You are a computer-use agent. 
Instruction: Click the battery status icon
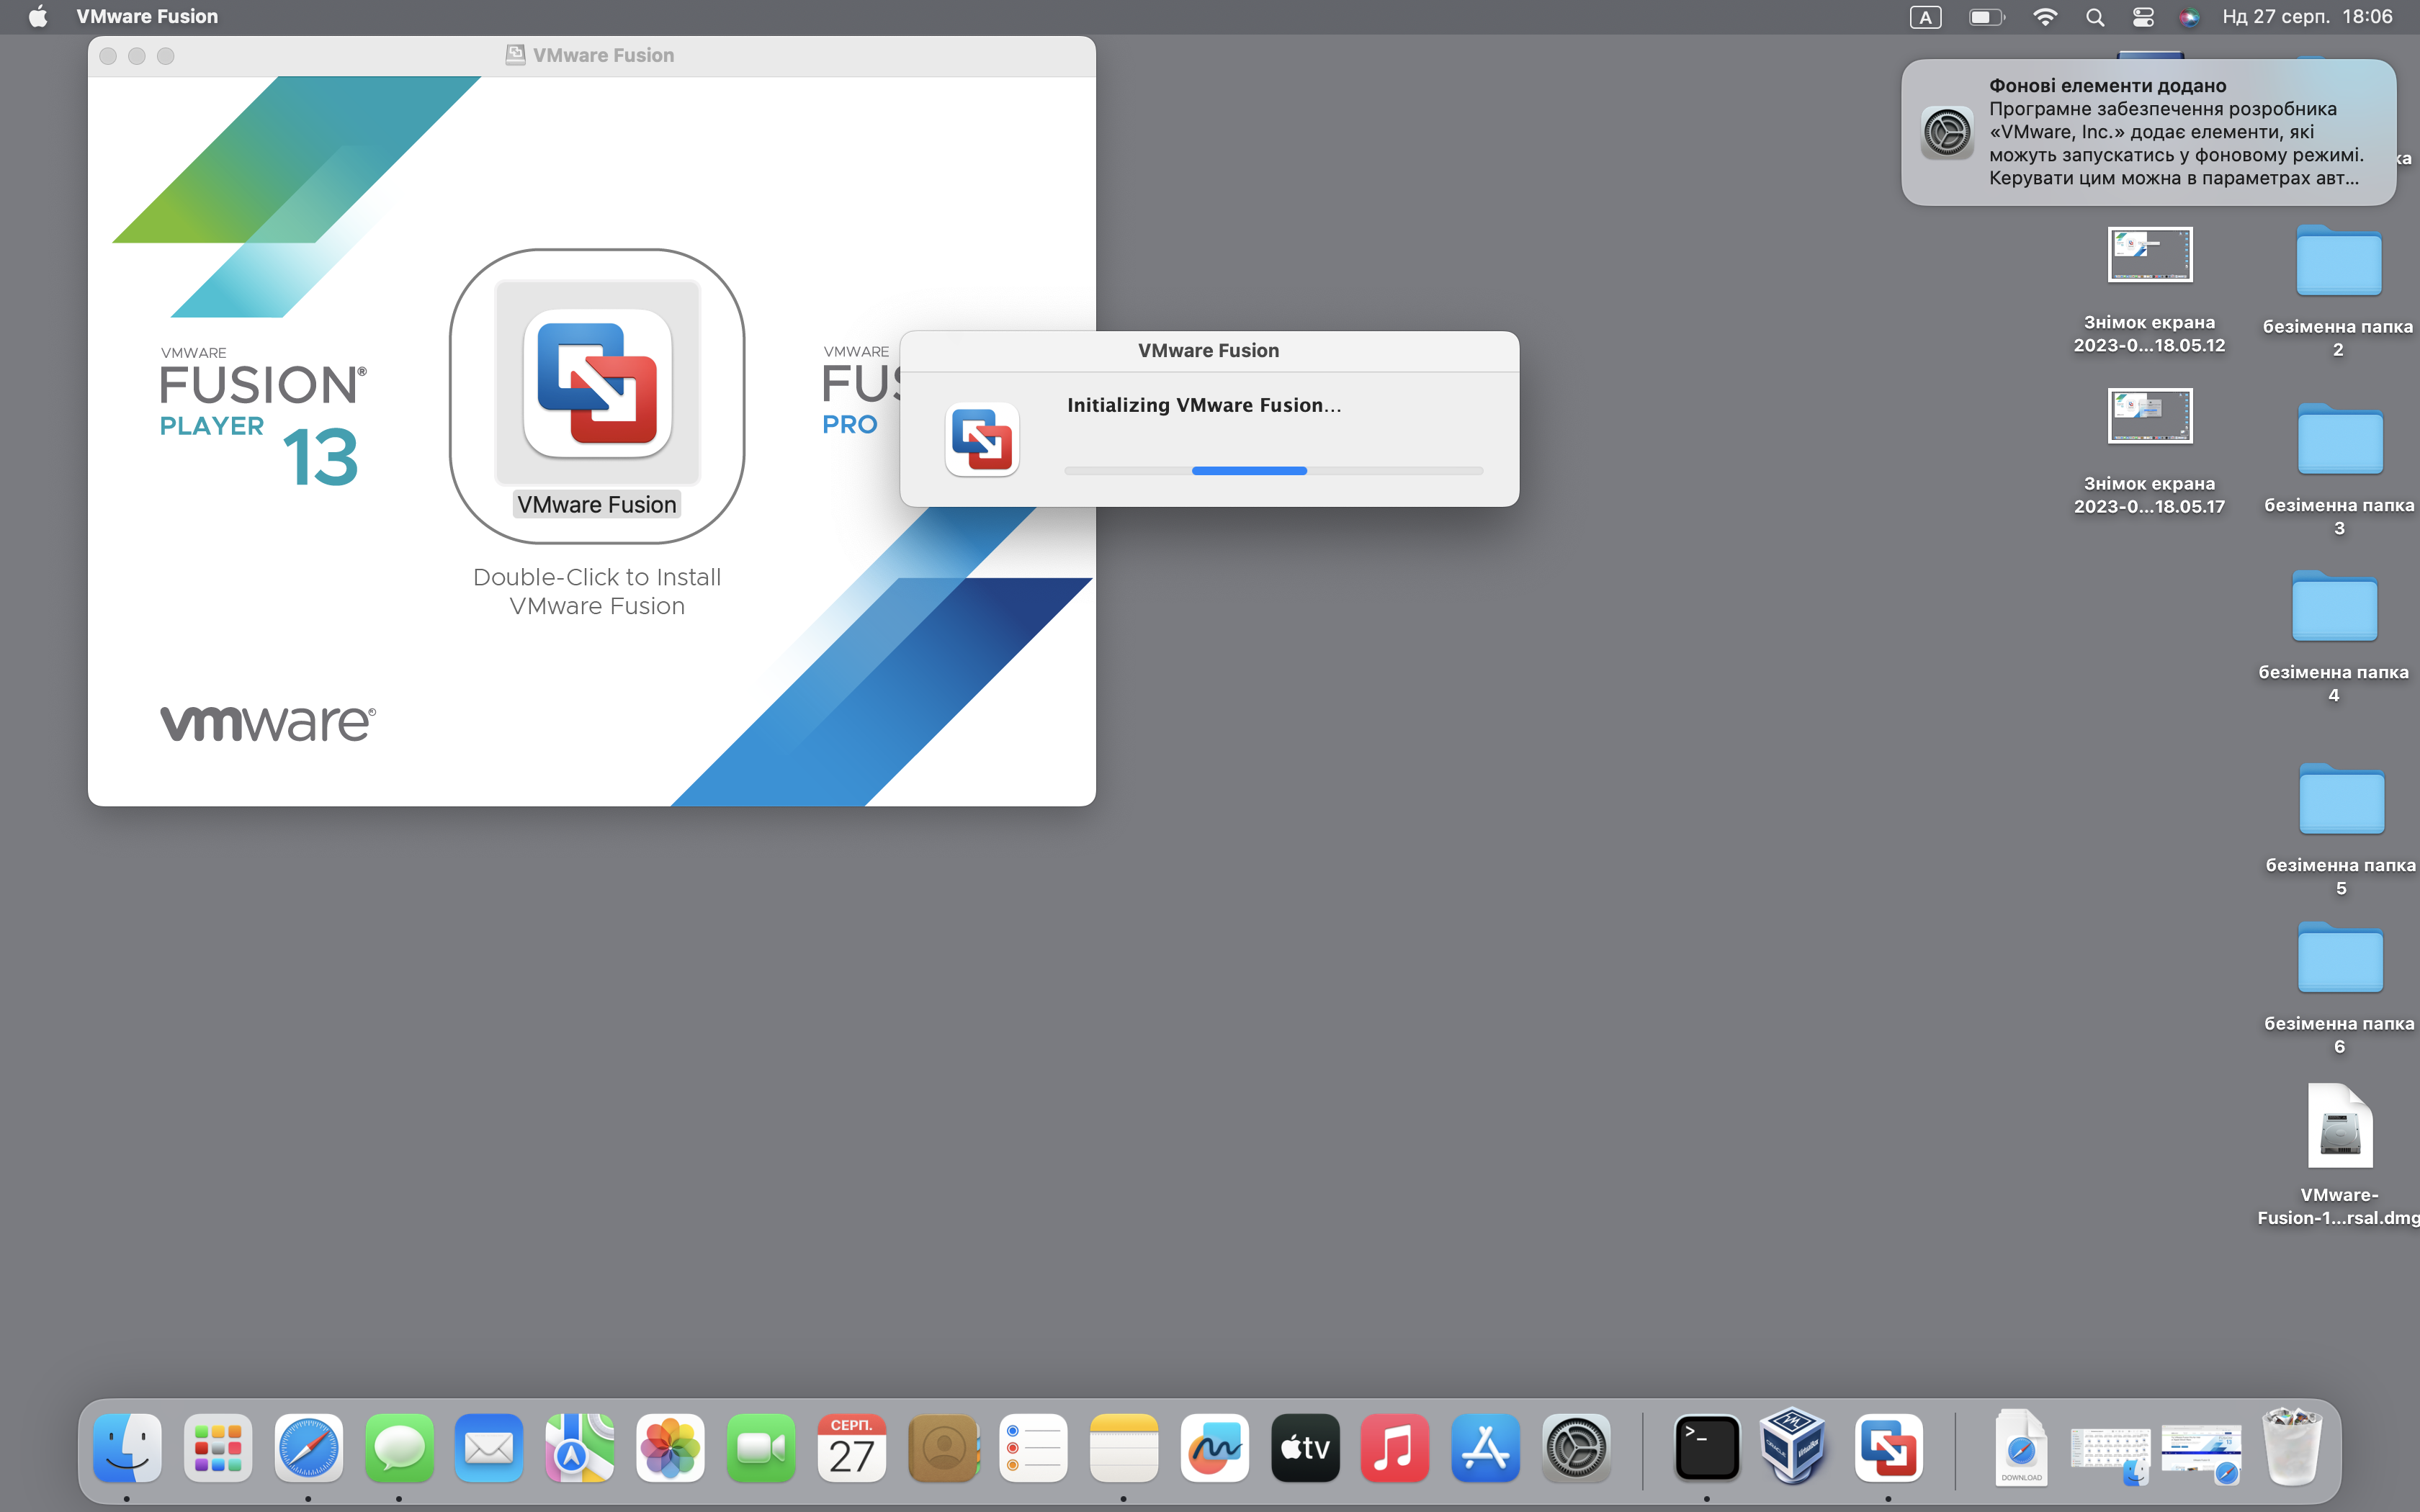point(1987,17)
